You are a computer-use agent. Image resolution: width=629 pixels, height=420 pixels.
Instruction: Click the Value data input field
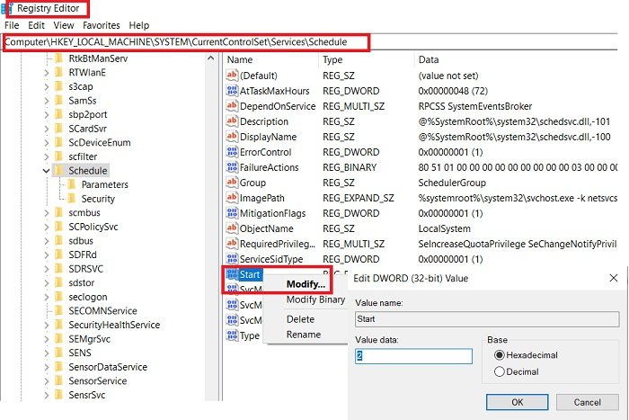point(413,356)
